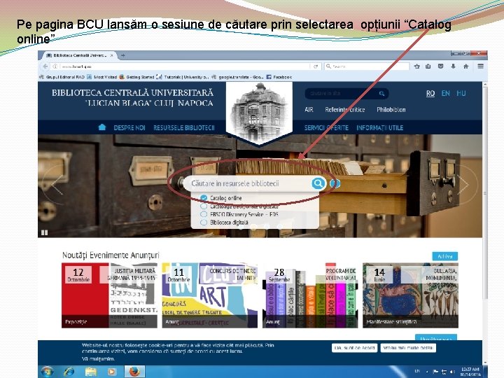Bookmark this page with the star icon
Viewport: 504px width, 378px height.
(x=417, y=66)
